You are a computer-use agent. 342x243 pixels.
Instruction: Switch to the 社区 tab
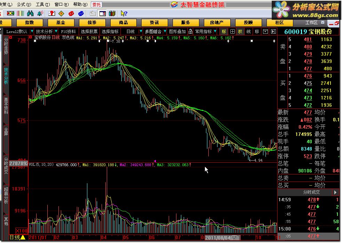(279, 23)
